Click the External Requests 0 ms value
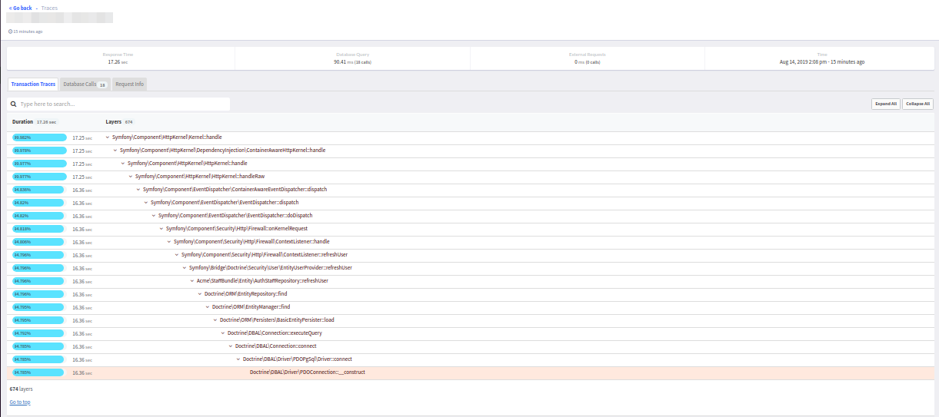This screenshot has height=417, width=939. (x=588, y=62)
